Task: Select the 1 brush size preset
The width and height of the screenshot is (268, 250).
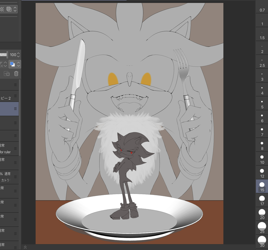Action: 262,20
